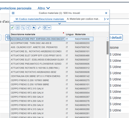Select the Codice materiale/Descrizione materiale tab

pyautogui.click(x=40, y=19)
